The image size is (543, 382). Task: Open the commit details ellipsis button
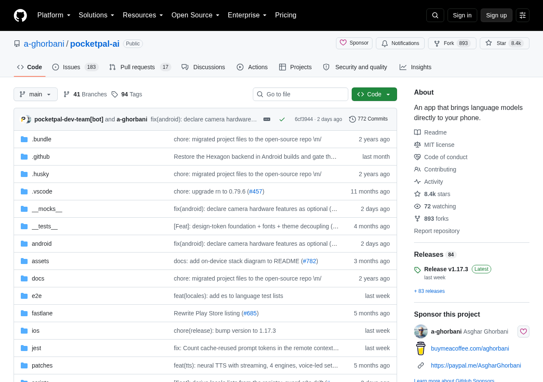267,119
